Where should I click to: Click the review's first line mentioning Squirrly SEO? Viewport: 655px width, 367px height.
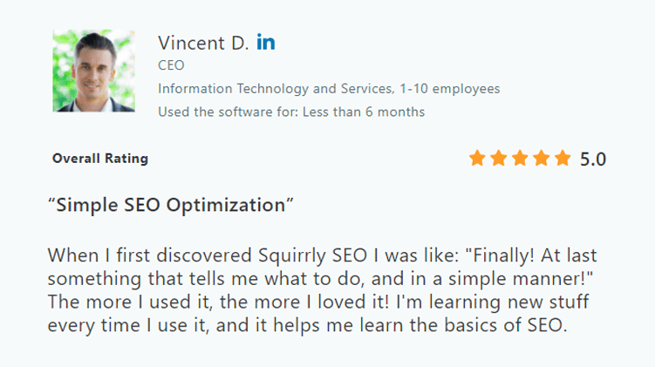click(322, 255)
